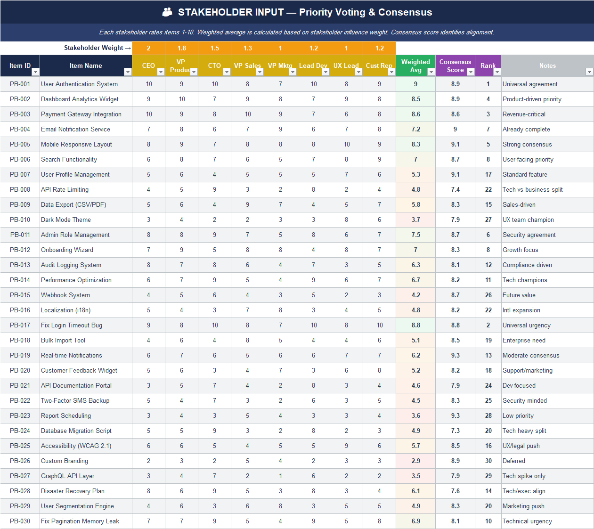
Task: Select the Admin Role Management cell
Action: point(86,235)
